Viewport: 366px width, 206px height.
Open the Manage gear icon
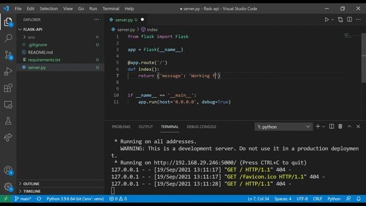(x=8, y=187)
